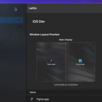The width and height of the screenshot is (102, 102).
Task: Click the 'Xcode.app' label in the preview
Action: coord(80,64)
